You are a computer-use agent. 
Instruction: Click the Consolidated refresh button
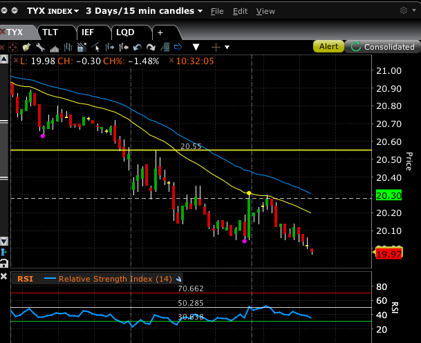coord(382,47)
